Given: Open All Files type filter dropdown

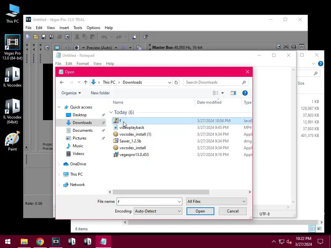Looking at the screenshot, I should click(x=216, y=201).
